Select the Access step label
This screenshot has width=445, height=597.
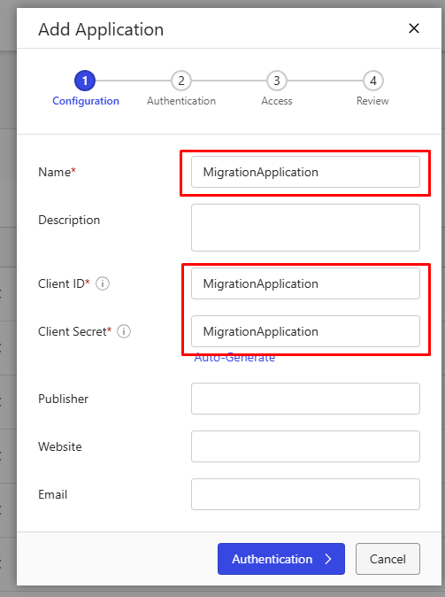(277, 101)
